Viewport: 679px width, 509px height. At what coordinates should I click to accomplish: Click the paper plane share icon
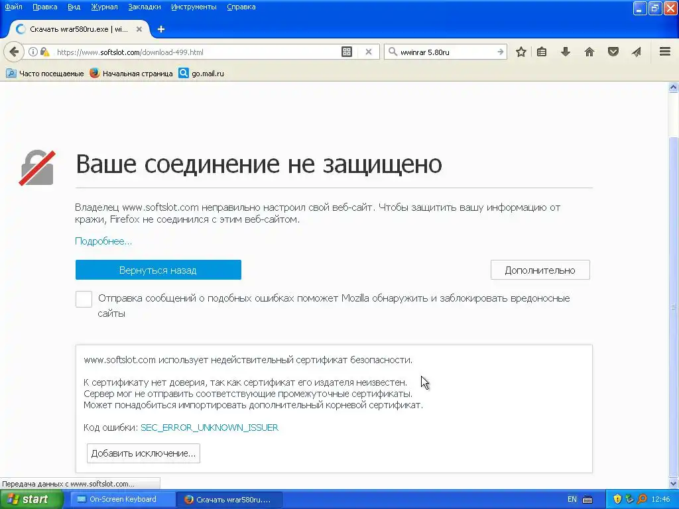point(636,52)
